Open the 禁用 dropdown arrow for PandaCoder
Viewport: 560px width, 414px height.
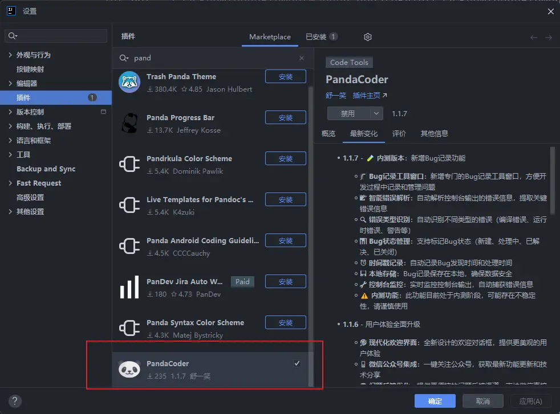point(376,113)
